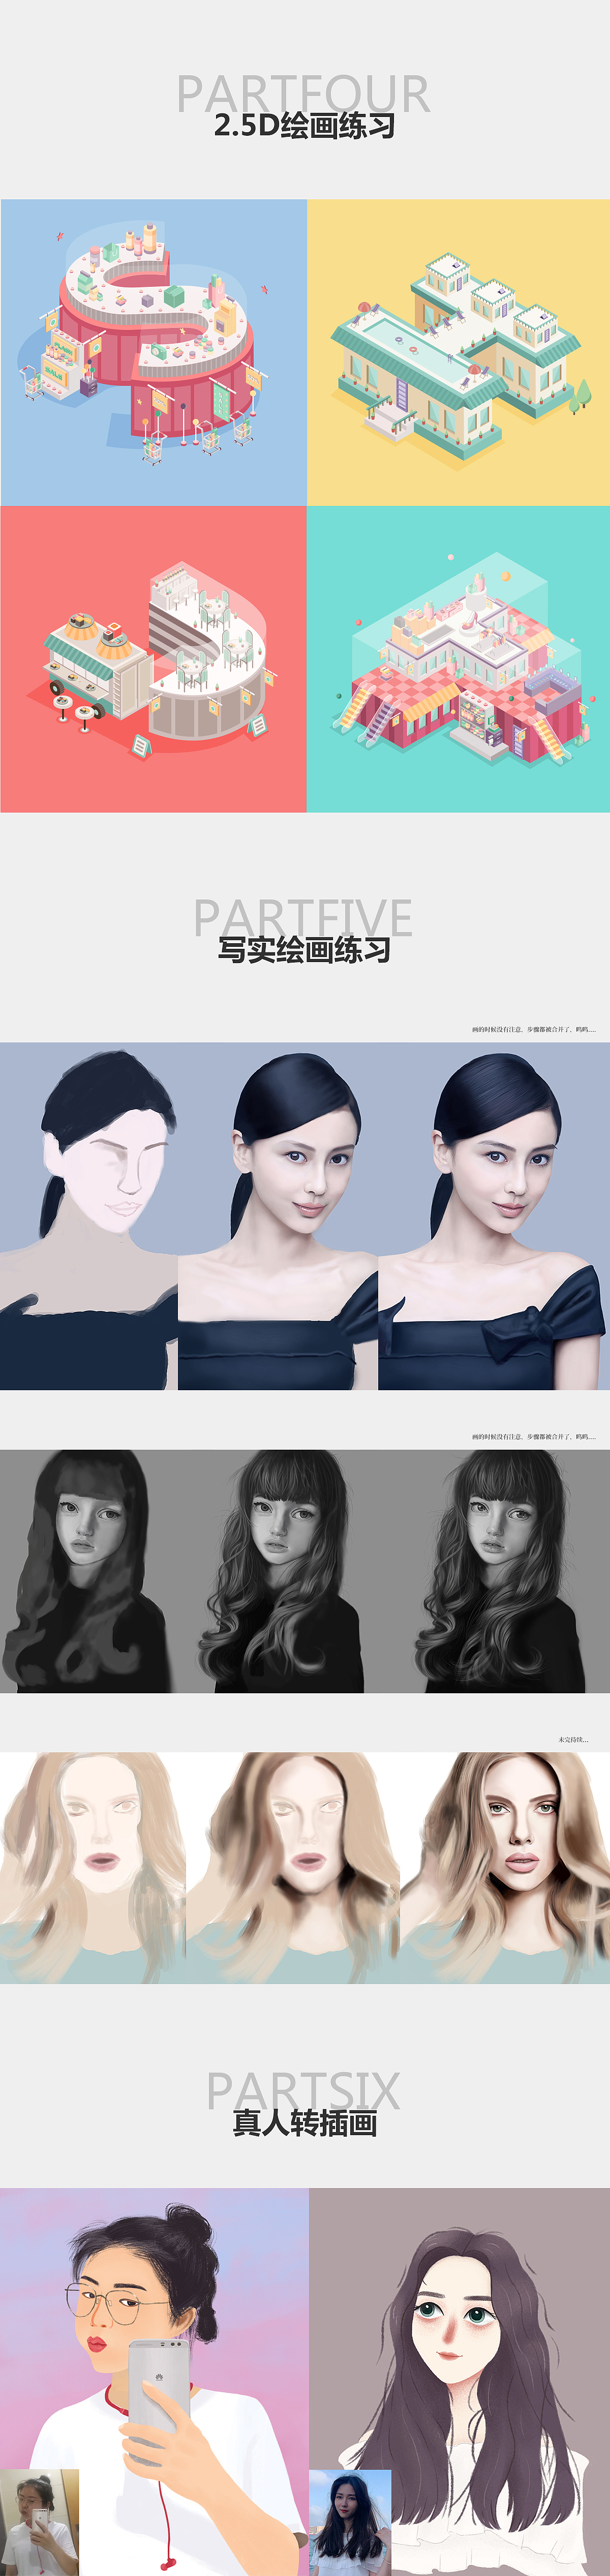Open the small mirror selfie reference photo
610x2576 pixels.
click(39, 2523)
